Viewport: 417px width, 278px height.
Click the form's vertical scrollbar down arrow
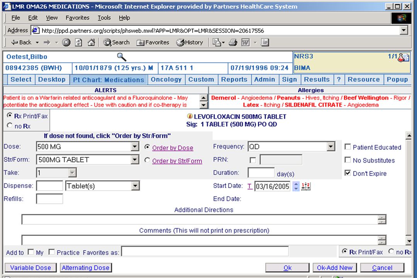pyautogui.click(x=409, y=241)
